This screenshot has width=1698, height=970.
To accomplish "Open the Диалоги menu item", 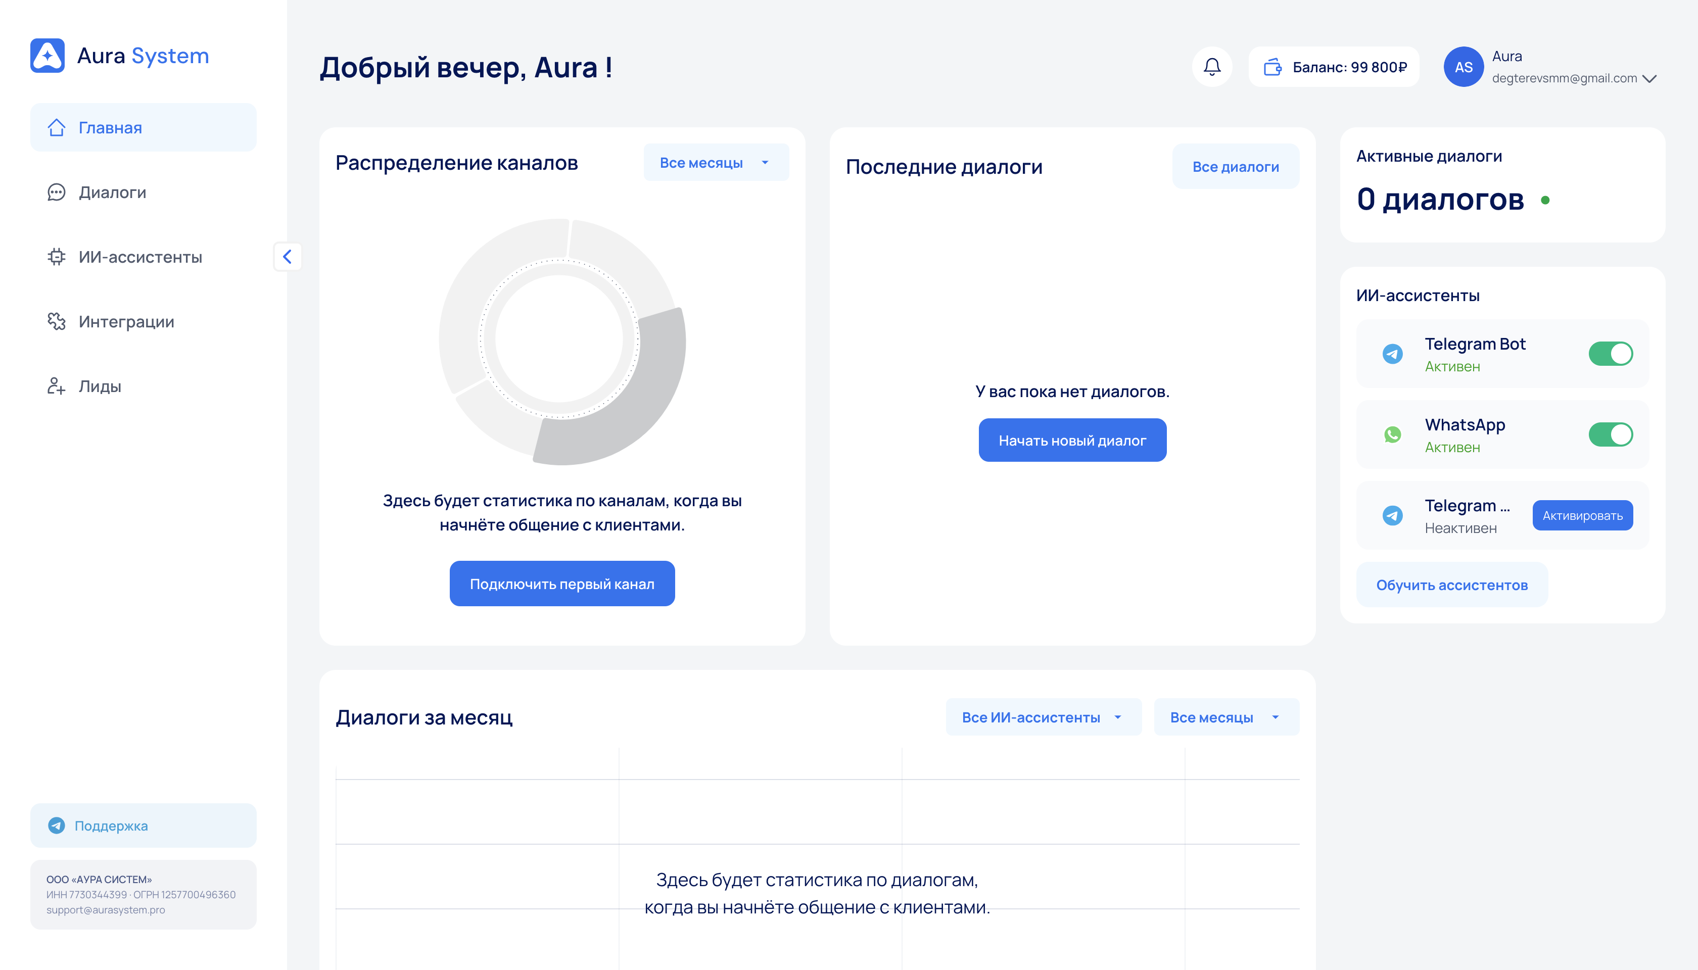I will click(x=112, y=192).
